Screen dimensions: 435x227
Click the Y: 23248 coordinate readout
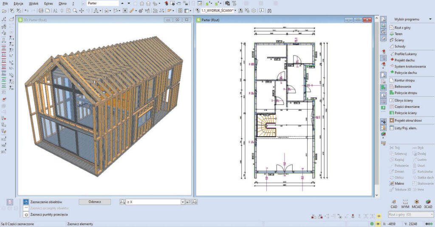tap(411, 224)
